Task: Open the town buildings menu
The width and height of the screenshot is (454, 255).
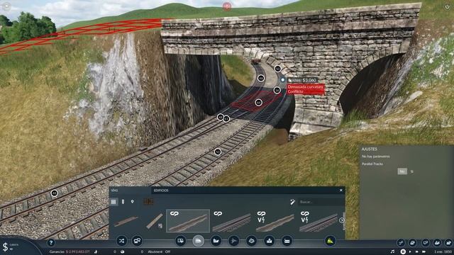Action: (270, 241)
